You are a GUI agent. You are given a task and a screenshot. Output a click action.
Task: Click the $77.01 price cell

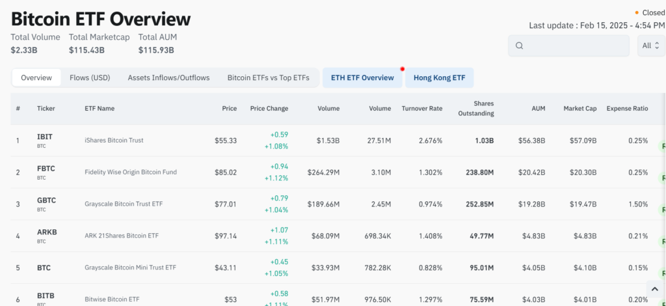tap(226, 204)
